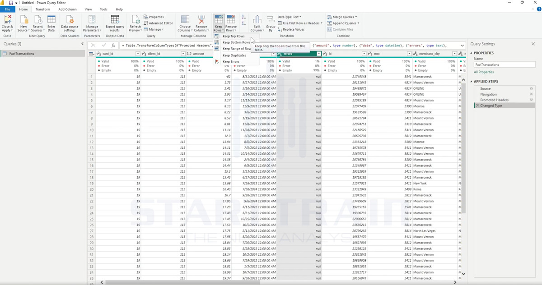This screenshot has height=285, width=542.
Task: Expand the formula bar chevron
Action: [463, 46]
